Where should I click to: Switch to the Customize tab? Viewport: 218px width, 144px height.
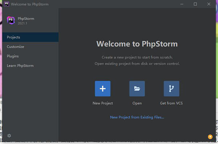(30, 47)
